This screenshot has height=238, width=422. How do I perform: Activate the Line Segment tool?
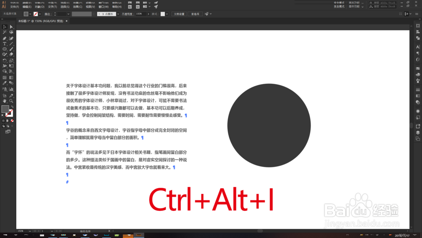point(11,44)
